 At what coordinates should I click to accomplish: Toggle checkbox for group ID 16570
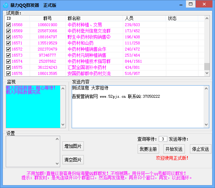[x=9, y=37]
